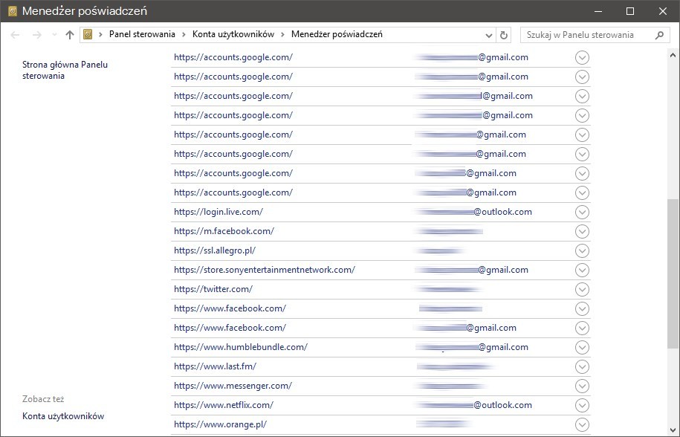Image resolution: width=680 pixels, height=437 pixels.
Task: Click the scrollbar up arrow
Action: point(673,55)
